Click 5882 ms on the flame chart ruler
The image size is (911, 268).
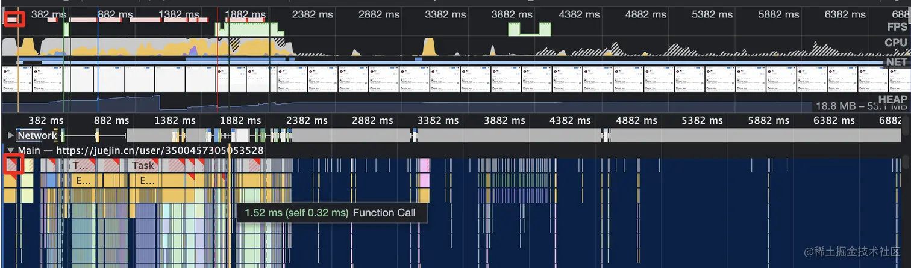click(768, 120)
